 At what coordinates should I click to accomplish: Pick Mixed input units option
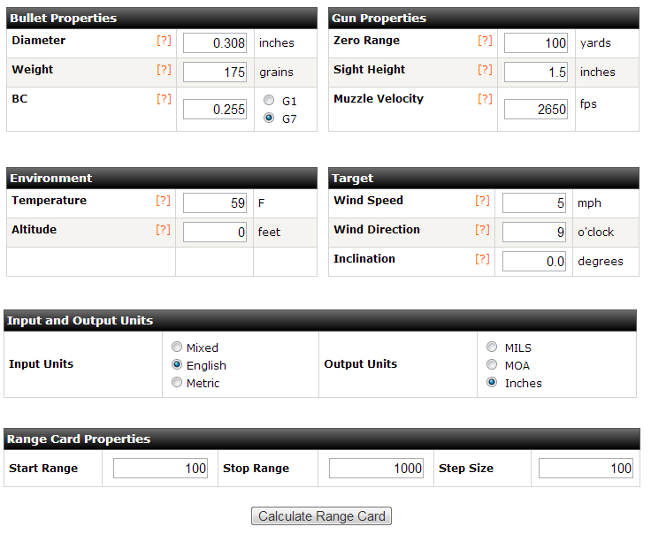click(x=177, y=347)
